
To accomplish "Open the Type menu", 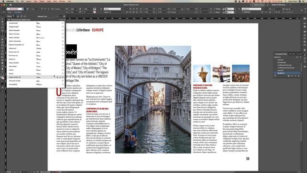I will pyautogui.click(x=35, y=1).
